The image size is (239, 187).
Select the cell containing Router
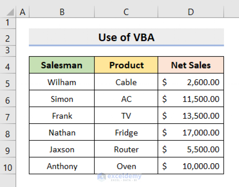(126, 149)
